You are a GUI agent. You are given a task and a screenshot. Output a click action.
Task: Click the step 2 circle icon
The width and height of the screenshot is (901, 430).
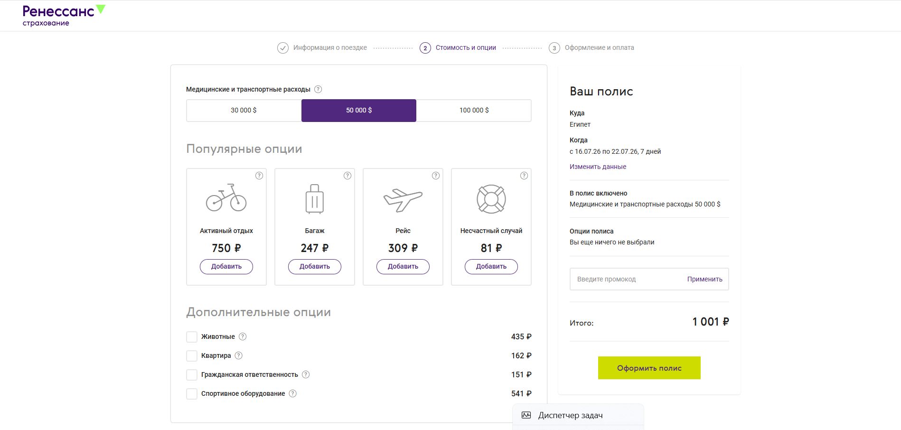point(425,48)
